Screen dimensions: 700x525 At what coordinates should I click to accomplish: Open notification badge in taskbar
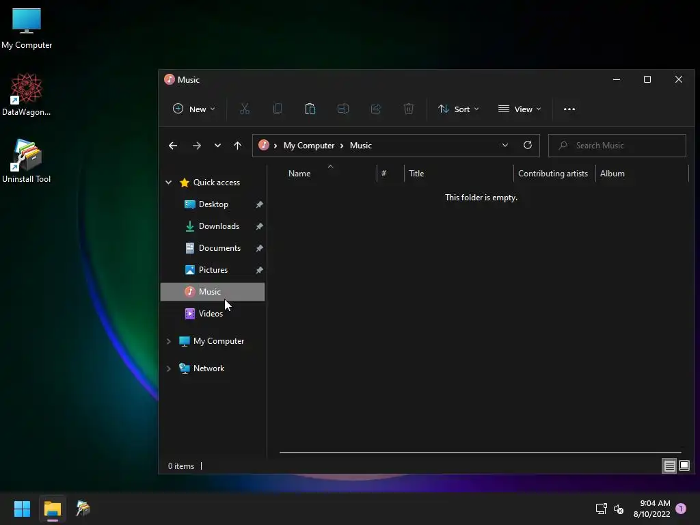tap(681, 509)
